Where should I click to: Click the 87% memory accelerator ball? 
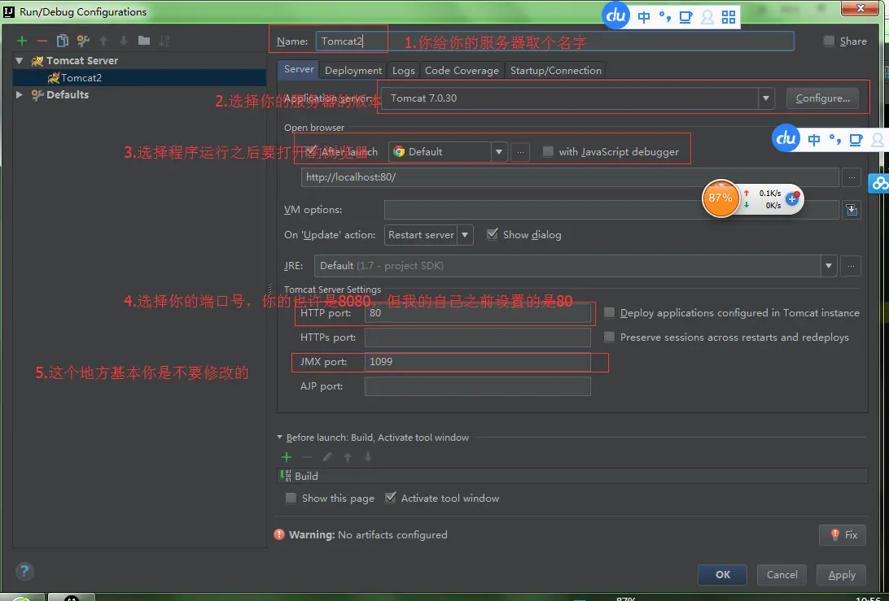point(720,198)
